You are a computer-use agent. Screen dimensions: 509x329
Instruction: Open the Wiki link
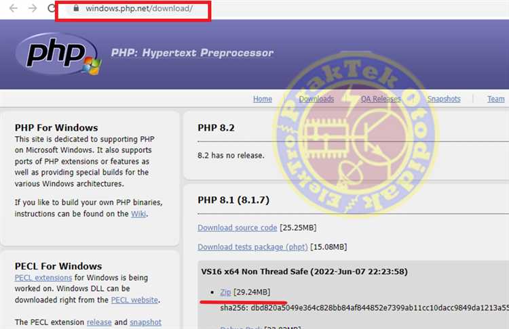point(138,214)
